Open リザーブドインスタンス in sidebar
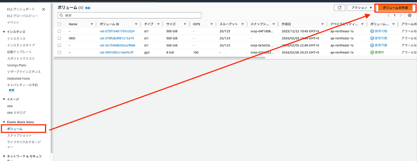 [x=24, y=72]
